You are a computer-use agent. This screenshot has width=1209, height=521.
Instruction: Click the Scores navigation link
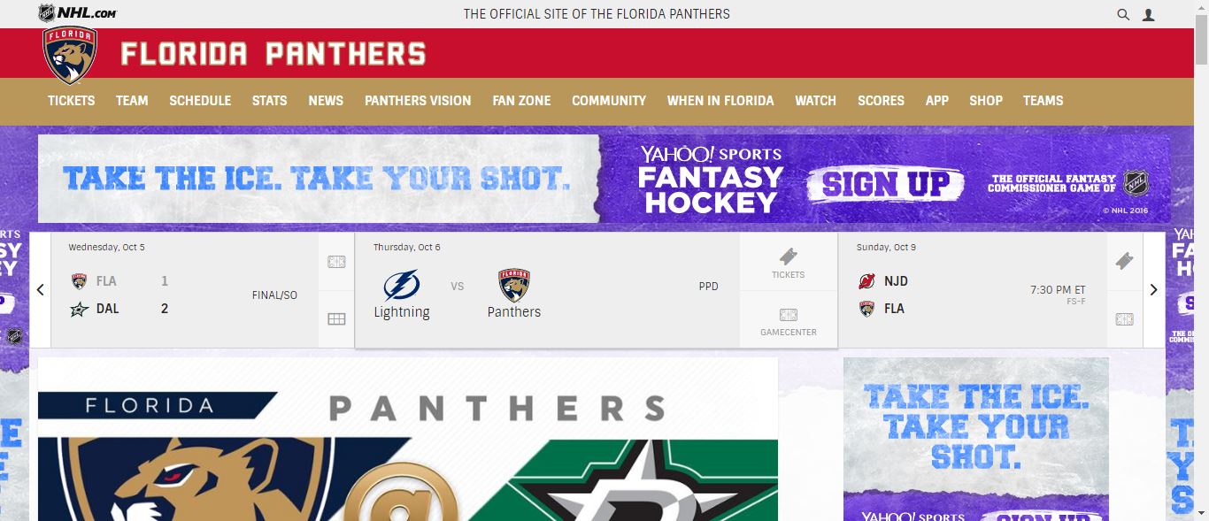(881, 101)
